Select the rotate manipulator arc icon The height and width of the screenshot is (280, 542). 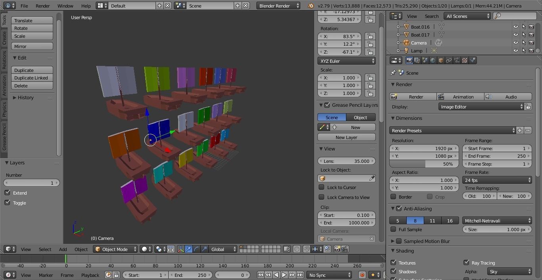point(196,249)
